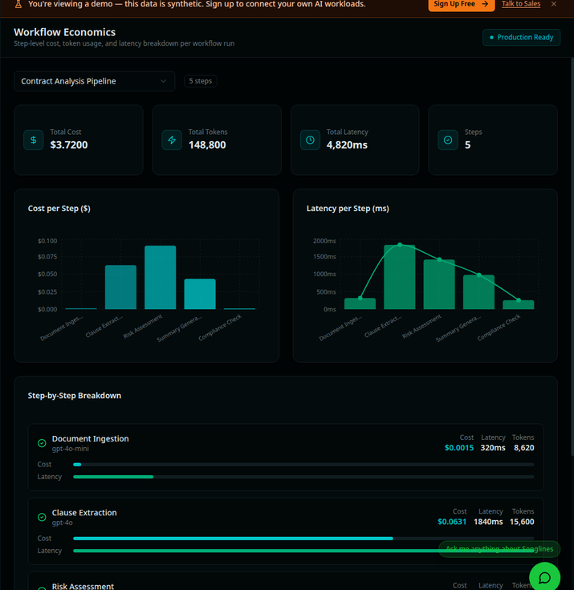Click the 148,800 total tokens value

click(207, 144)
